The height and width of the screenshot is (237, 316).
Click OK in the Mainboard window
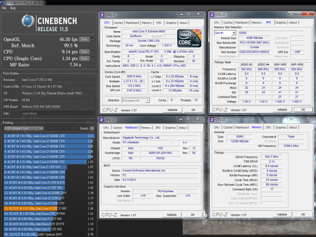(x=193, y=215)
